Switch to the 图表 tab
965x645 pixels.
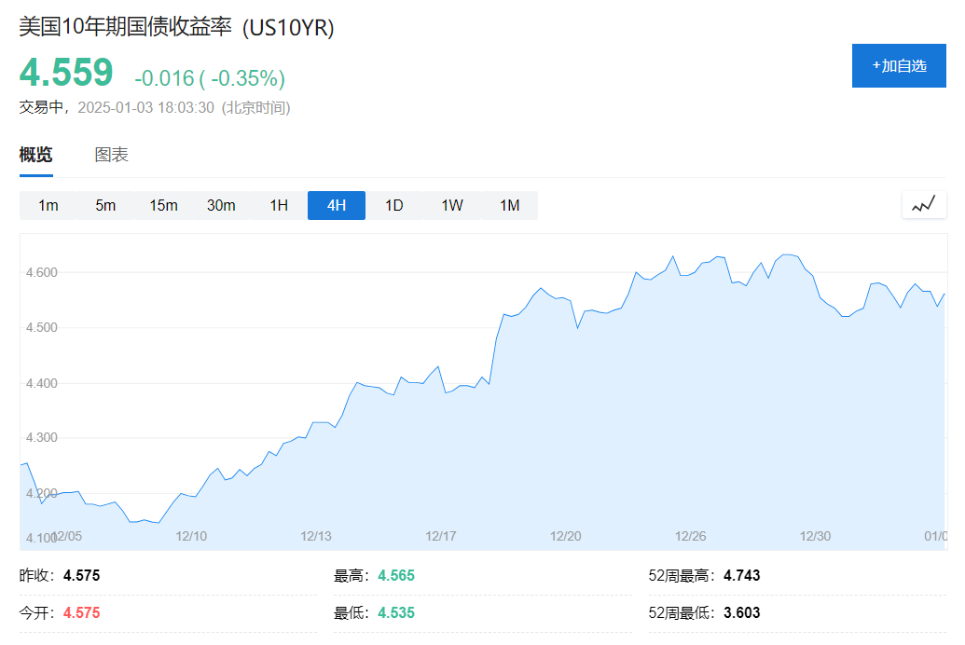coord(112,154)
